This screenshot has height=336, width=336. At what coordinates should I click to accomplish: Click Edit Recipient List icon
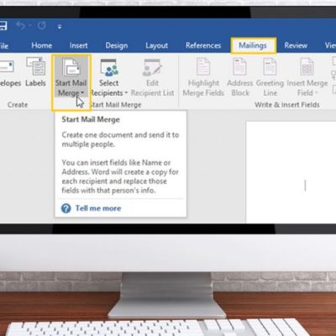(152, 68)
